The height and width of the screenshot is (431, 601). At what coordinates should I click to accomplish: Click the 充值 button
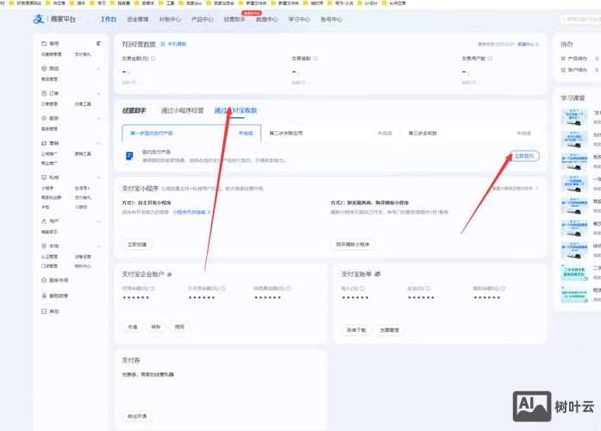tap(132, 327)
